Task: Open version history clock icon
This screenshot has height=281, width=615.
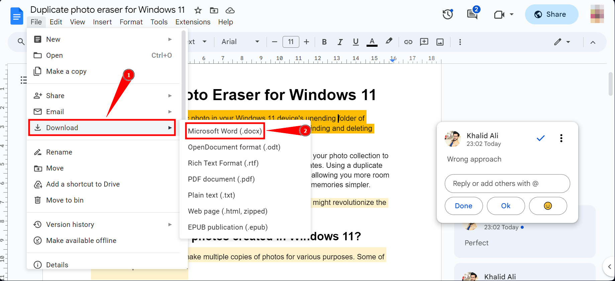Action: point(448,14)
